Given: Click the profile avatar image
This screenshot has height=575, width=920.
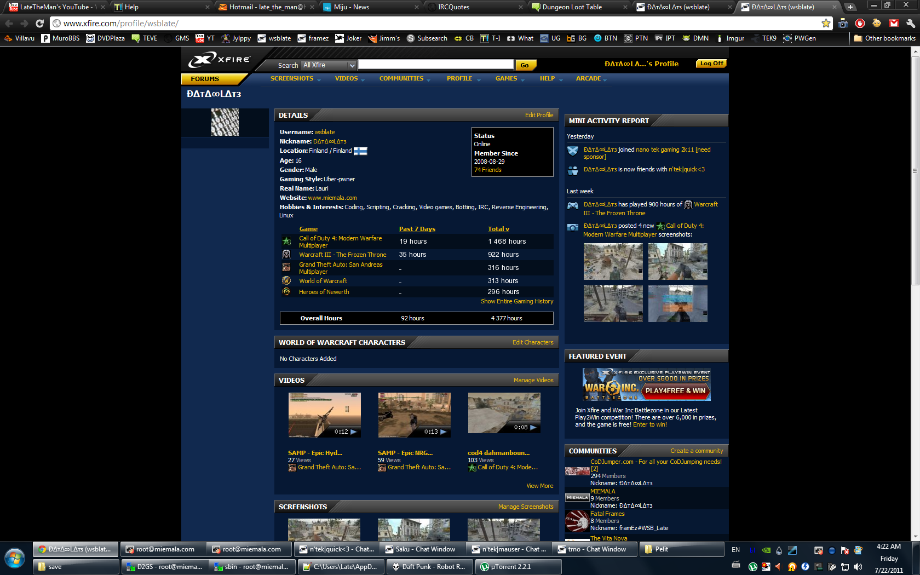Looking at the screenshot, I should 225,122.
